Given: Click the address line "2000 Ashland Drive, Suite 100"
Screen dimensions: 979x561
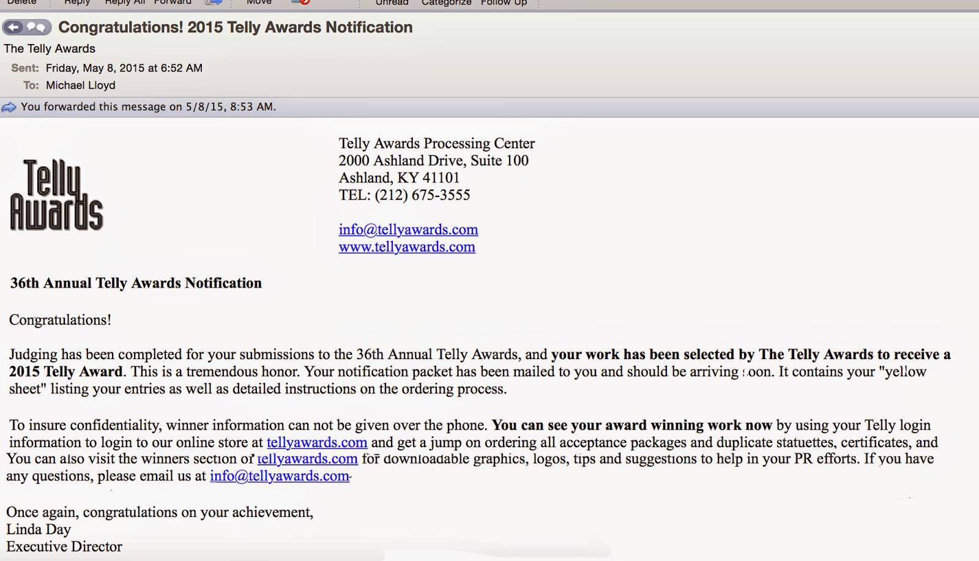Looking at the screenshot, I should tap(434, 160).
